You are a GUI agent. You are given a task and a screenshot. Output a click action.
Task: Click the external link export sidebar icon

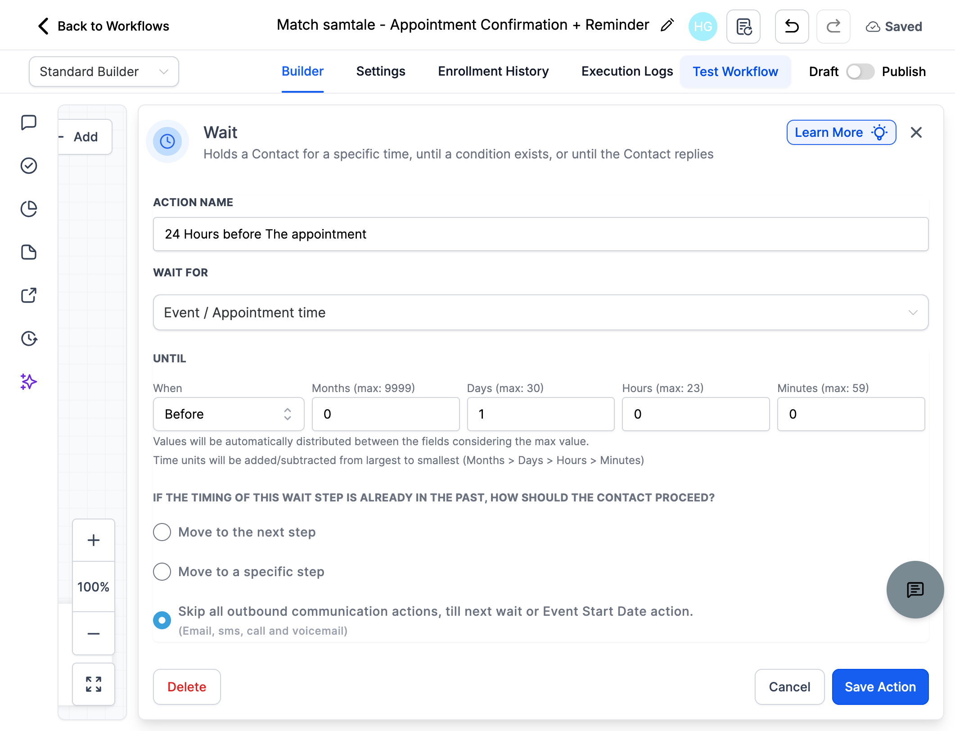click(29, 295)
